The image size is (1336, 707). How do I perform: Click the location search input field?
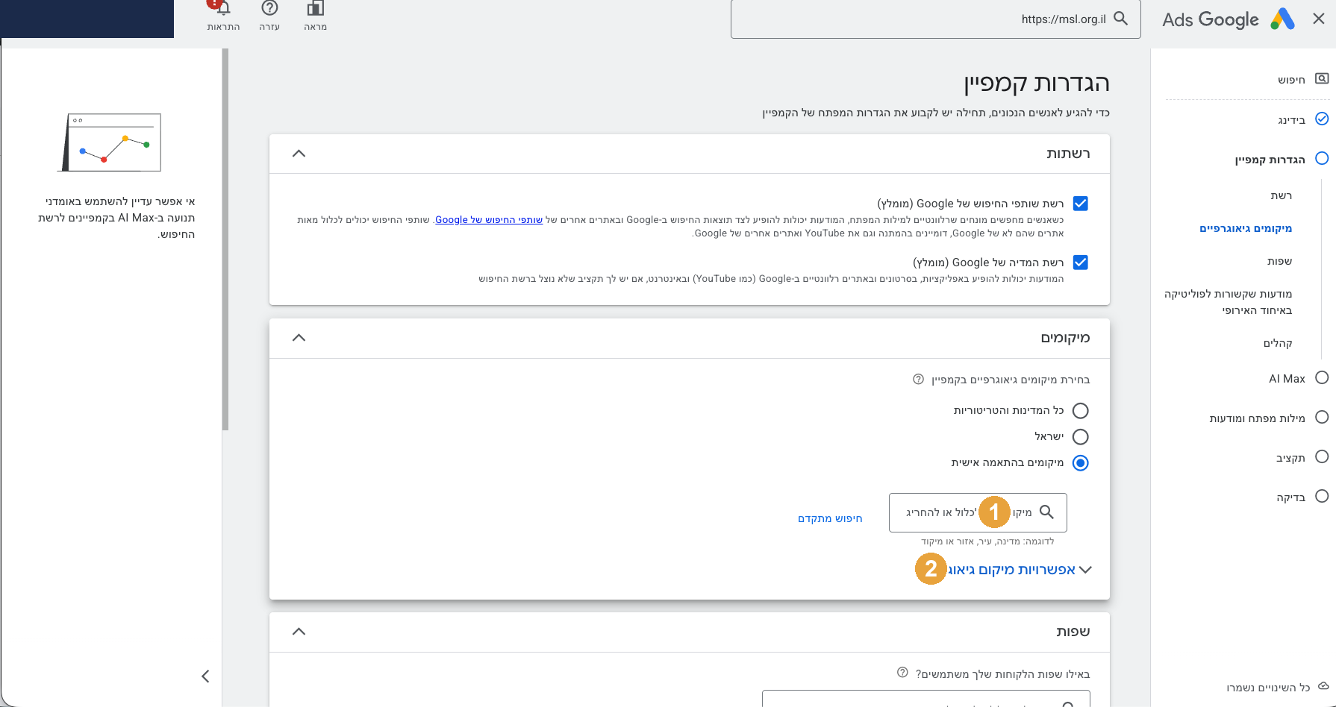coord(978,512)
